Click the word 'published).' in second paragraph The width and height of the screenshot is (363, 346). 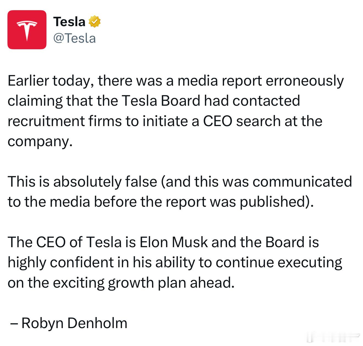(277, 202)
